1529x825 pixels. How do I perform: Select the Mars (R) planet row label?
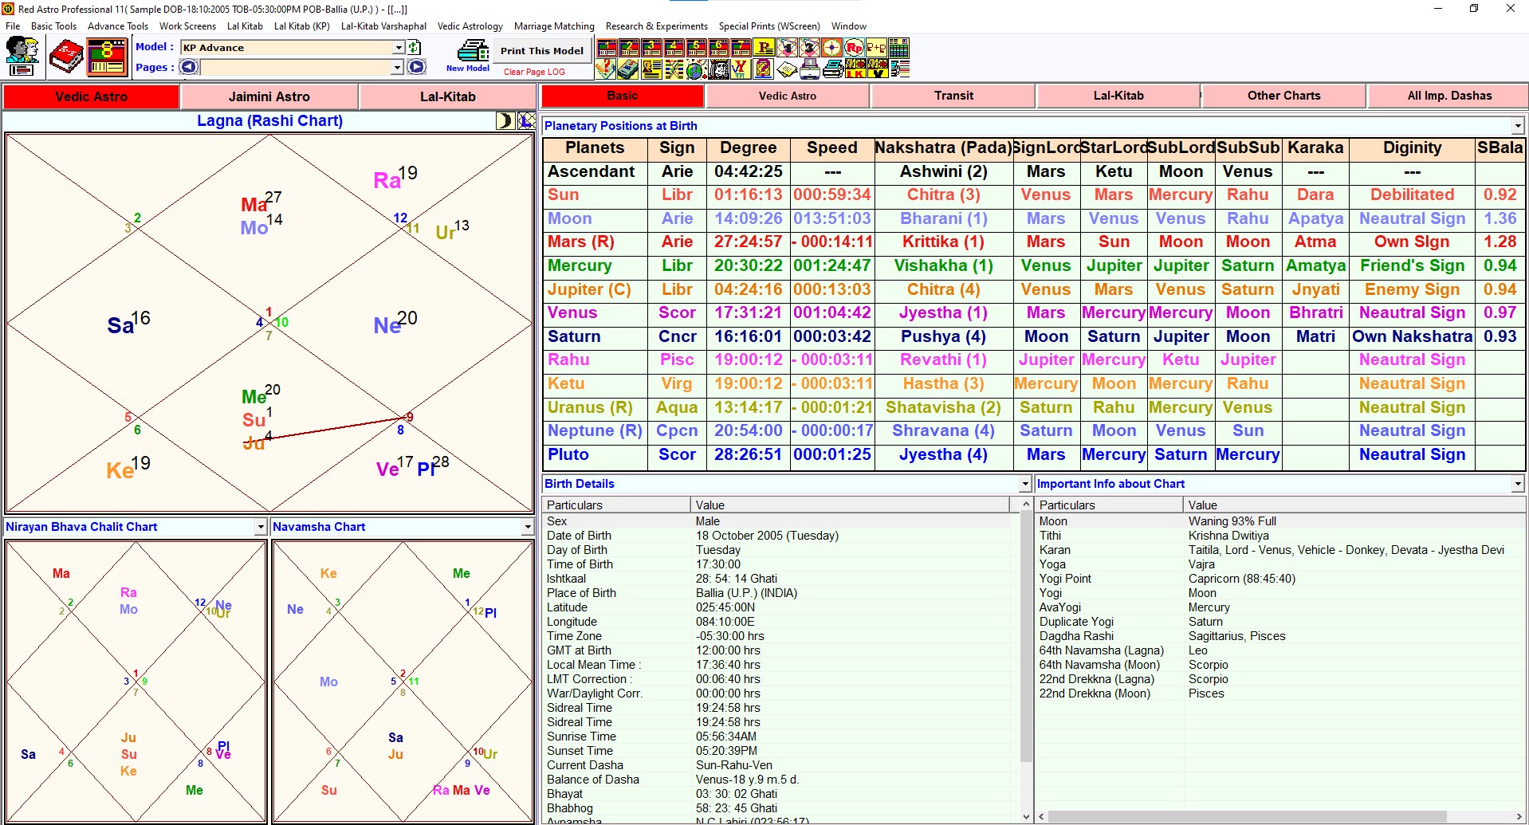[x=595, y=242]
